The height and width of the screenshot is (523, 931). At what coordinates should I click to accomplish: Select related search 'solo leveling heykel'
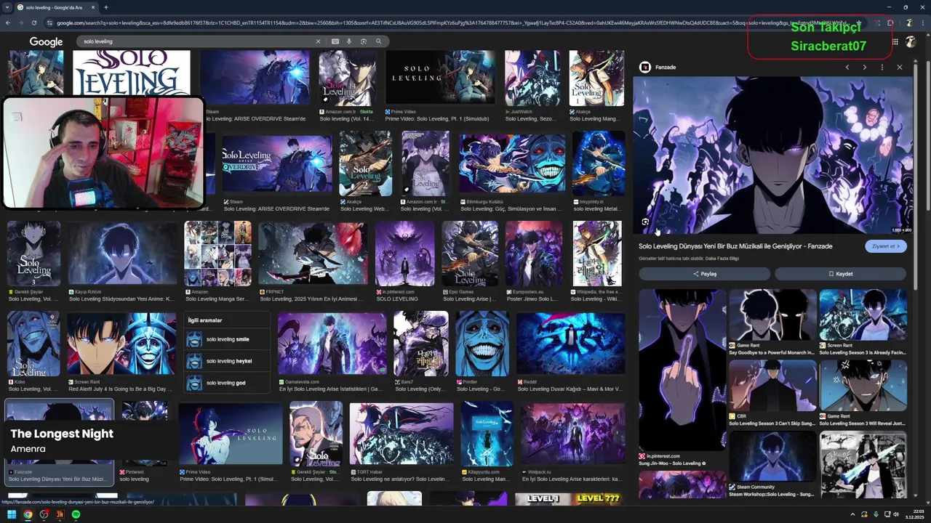pyautogui.click(x=228, y=361)
